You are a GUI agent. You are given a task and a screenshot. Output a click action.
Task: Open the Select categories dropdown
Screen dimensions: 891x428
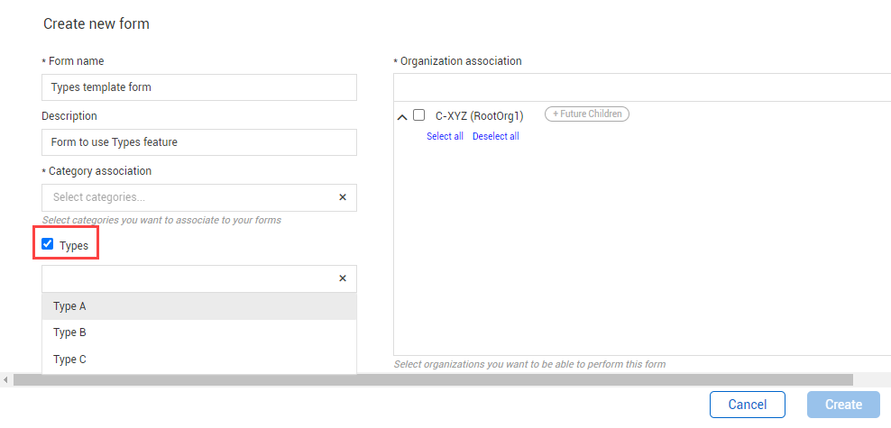189,197
